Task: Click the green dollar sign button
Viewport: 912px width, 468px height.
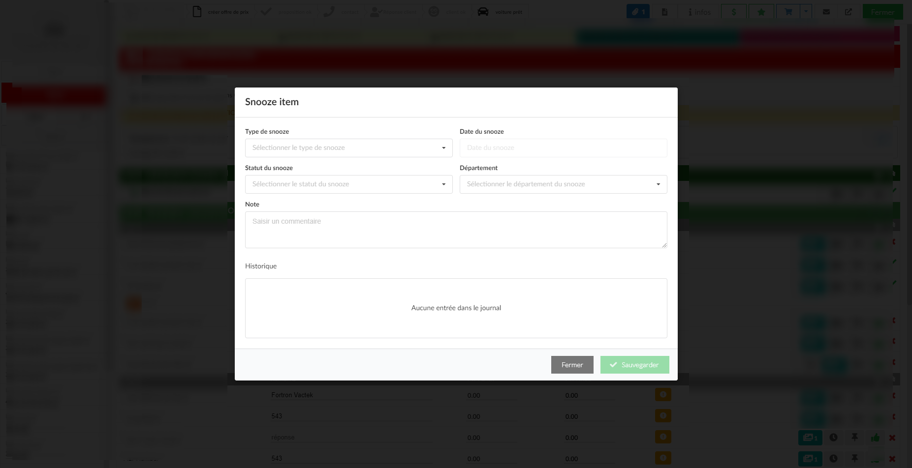Action: point(734,12)
